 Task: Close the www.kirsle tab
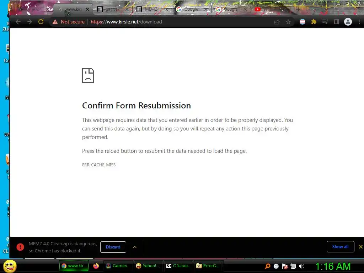(x=87, y=9)
